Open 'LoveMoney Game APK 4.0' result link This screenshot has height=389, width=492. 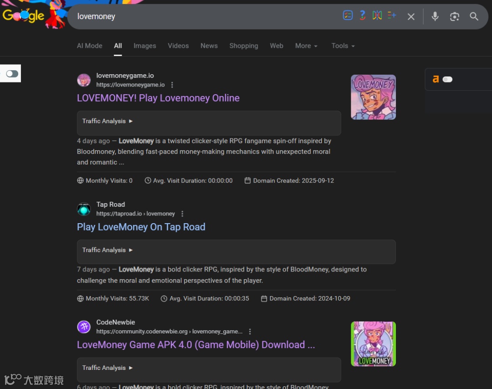[196, 345]
